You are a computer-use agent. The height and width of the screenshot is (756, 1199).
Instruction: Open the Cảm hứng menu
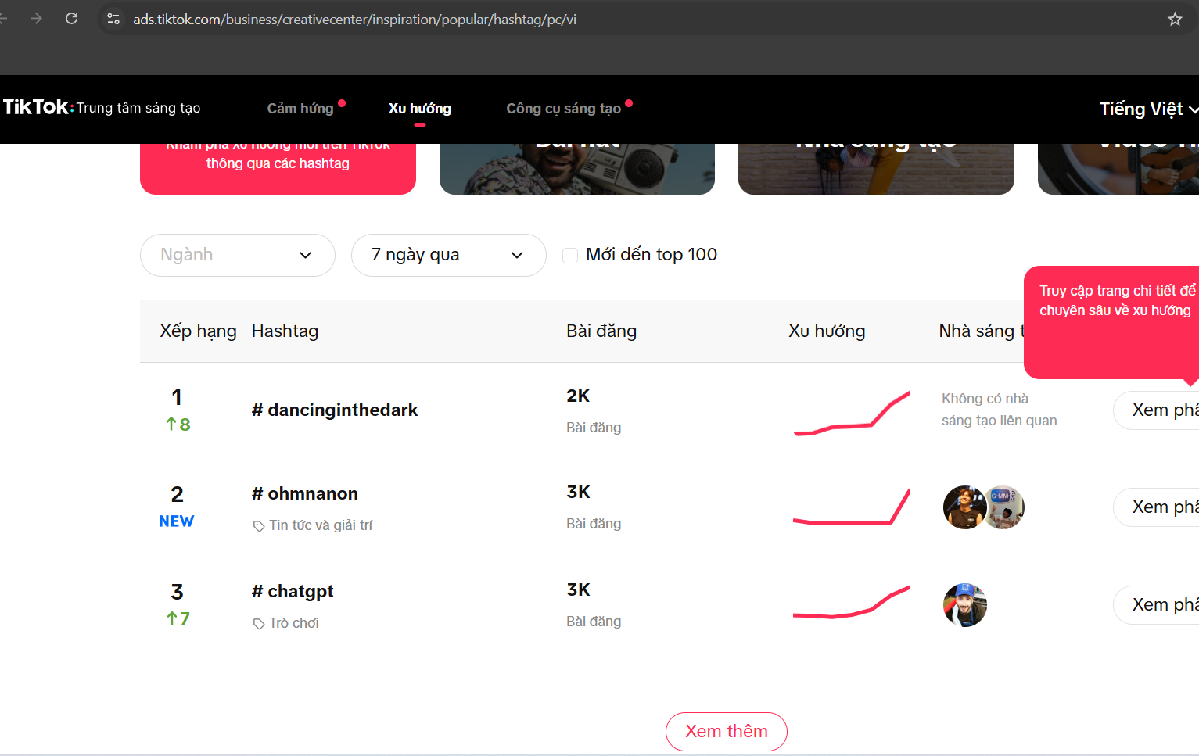(x=300, y=109)
